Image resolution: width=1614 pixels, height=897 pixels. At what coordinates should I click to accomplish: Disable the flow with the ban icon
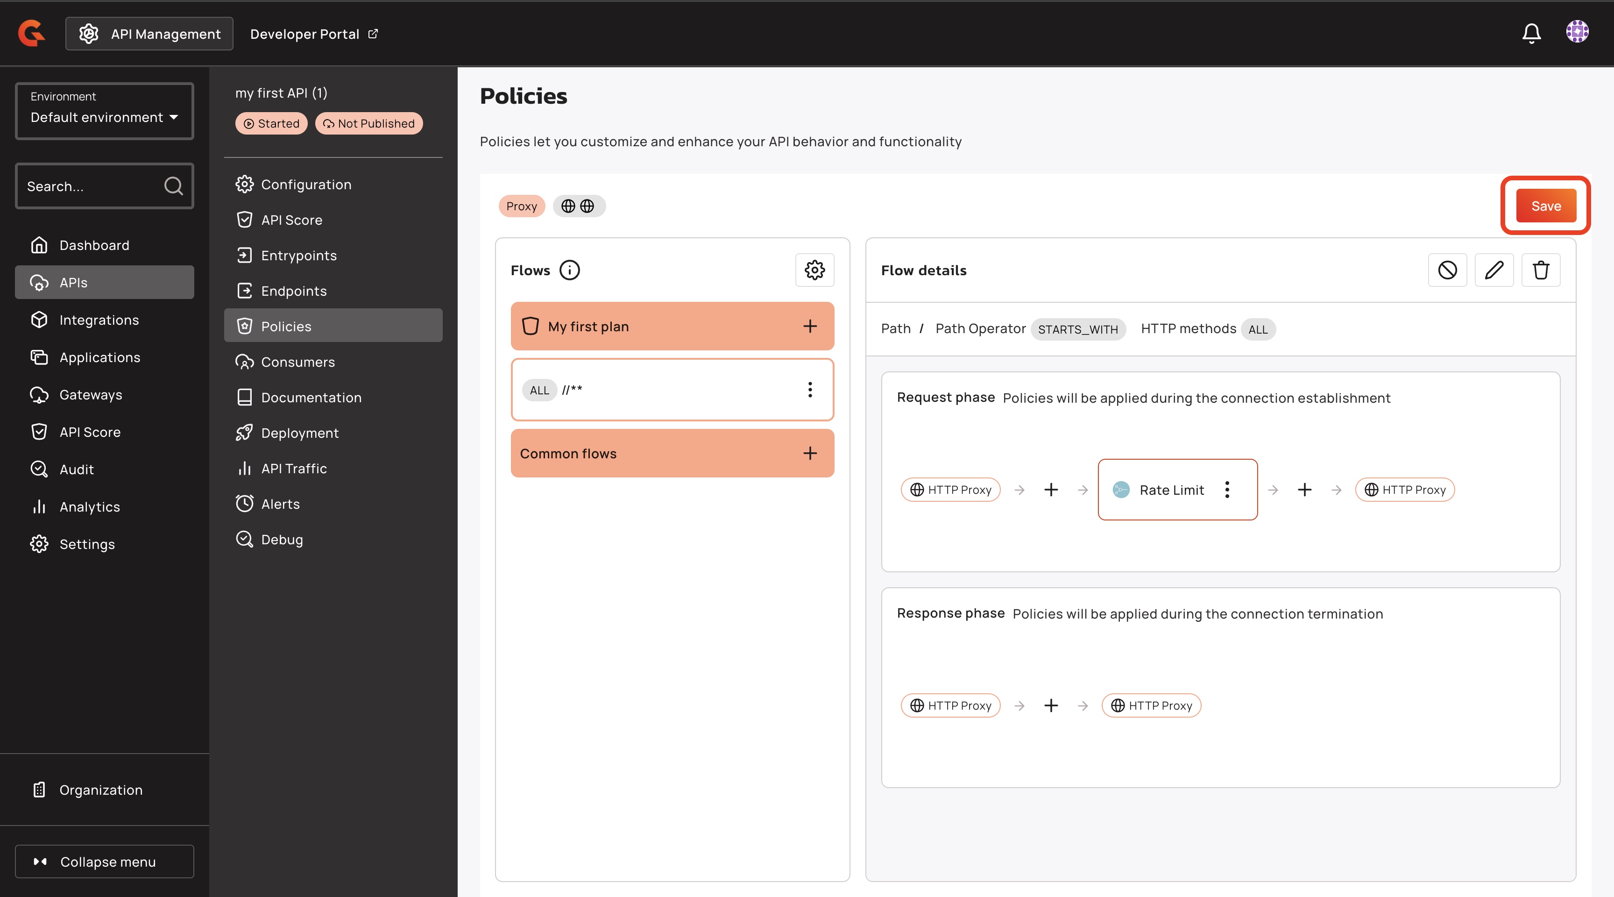pos(1447,270)
